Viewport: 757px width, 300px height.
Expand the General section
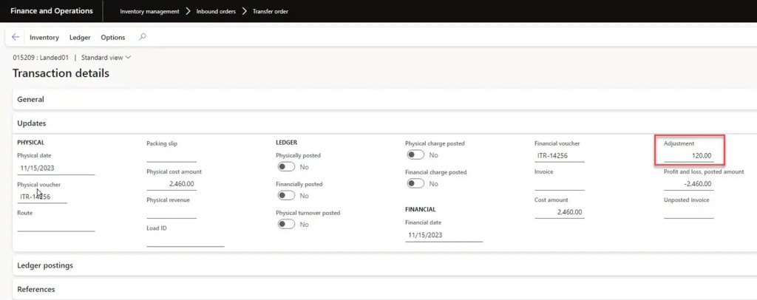(31, 99)
